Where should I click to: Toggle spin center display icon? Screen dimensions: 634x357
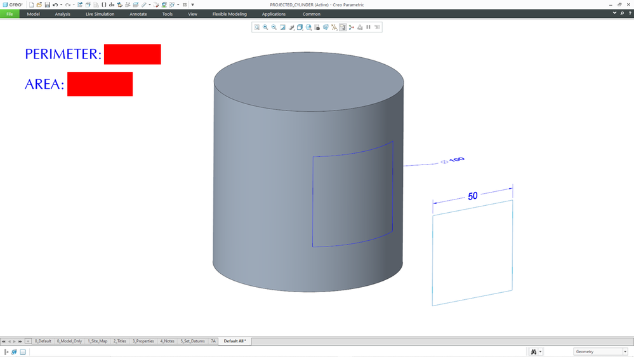[x=352, y=27]
